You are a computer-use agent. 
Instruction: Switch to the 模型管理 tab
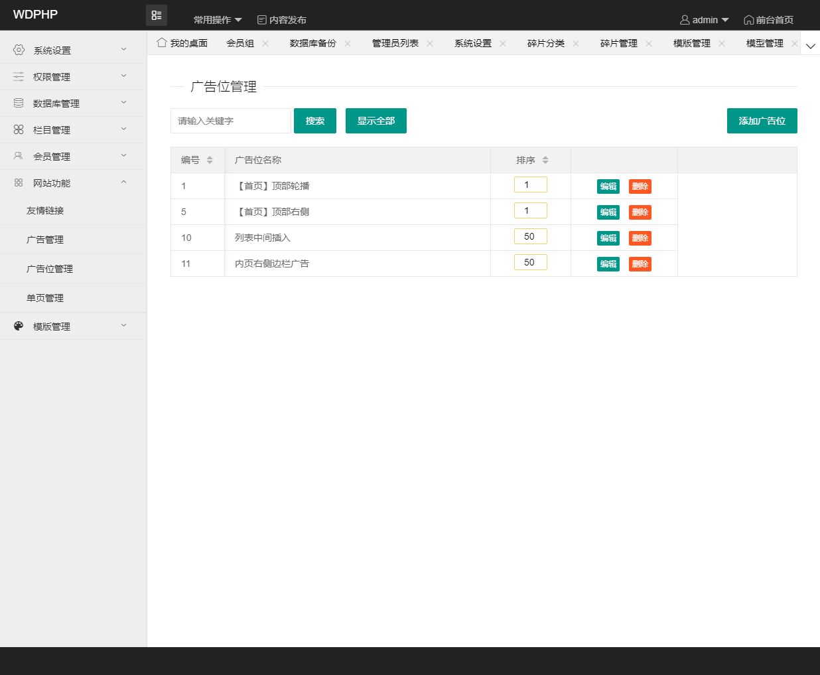[x=765, y=43]
